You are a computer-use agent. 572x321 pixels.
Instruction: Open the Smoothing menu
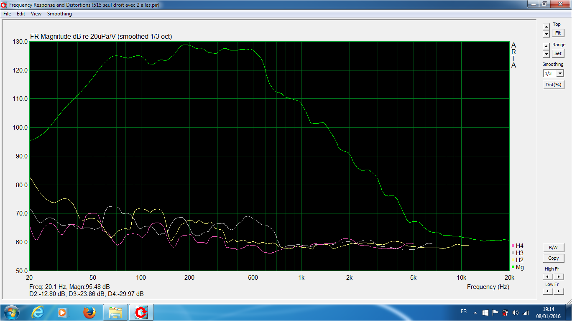point(59,14)
